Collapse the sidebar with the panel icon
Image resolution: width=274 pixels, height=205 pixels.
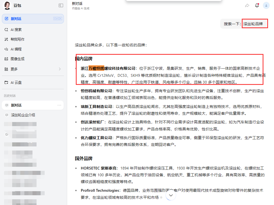pyautogui.click(x=61, y=5)
